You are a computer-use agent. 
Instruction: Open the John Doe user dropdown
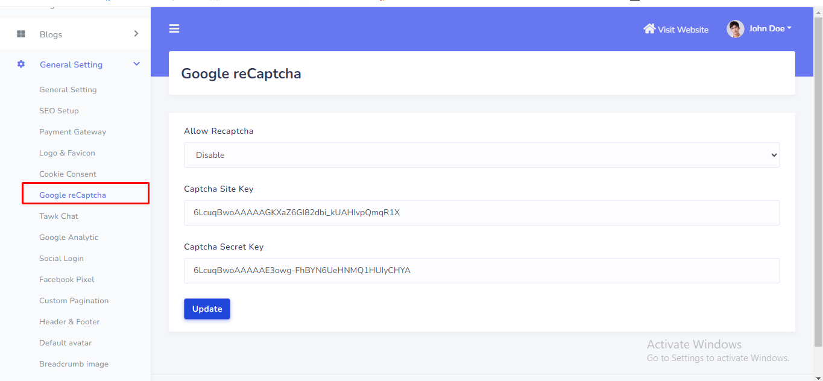pyautogui.click(x=769, y=28)
